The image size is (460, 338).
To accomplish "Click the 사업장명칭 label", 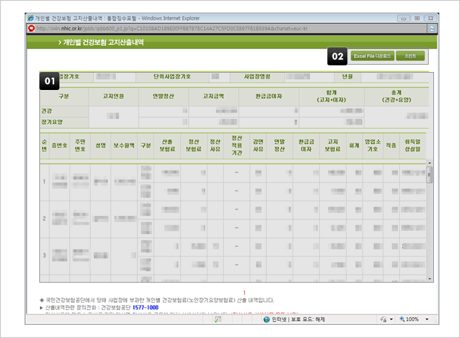I will (257, 77).
